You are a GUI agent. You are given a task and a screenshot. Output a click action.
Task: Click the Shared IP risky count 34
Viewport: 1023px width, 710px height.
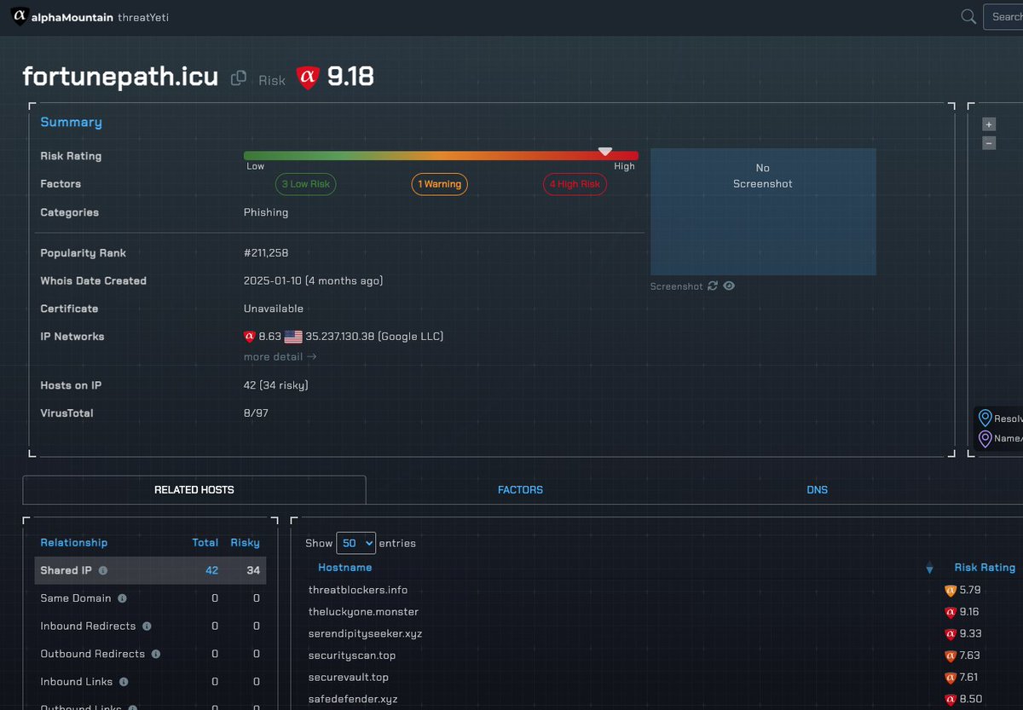(253, 570)
